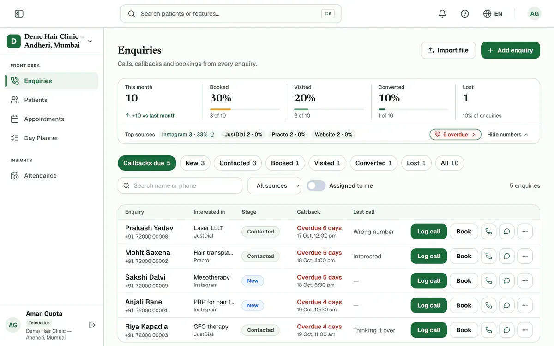The height and width of the screenshot is (346, 554).
Task: Message Anjali Rane via chat icon
Action: pos(507,305)
